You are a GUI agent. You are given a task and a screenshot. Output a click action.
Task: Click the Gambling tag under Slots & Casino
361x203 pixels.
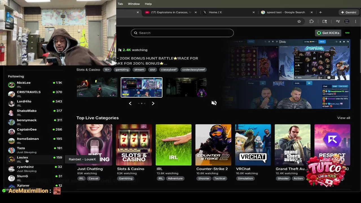[126, 178]
